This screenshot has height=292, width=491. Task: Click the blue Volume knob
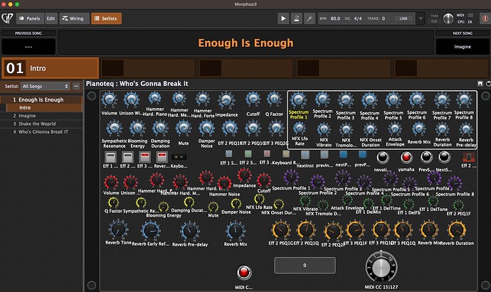tap(110, 100)
